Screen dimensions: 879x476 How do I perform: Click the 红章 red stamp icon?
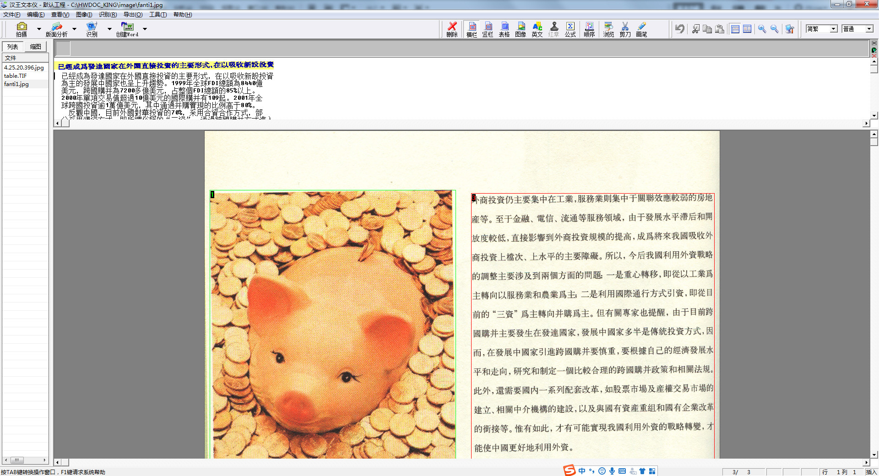[x=554, y=29]
